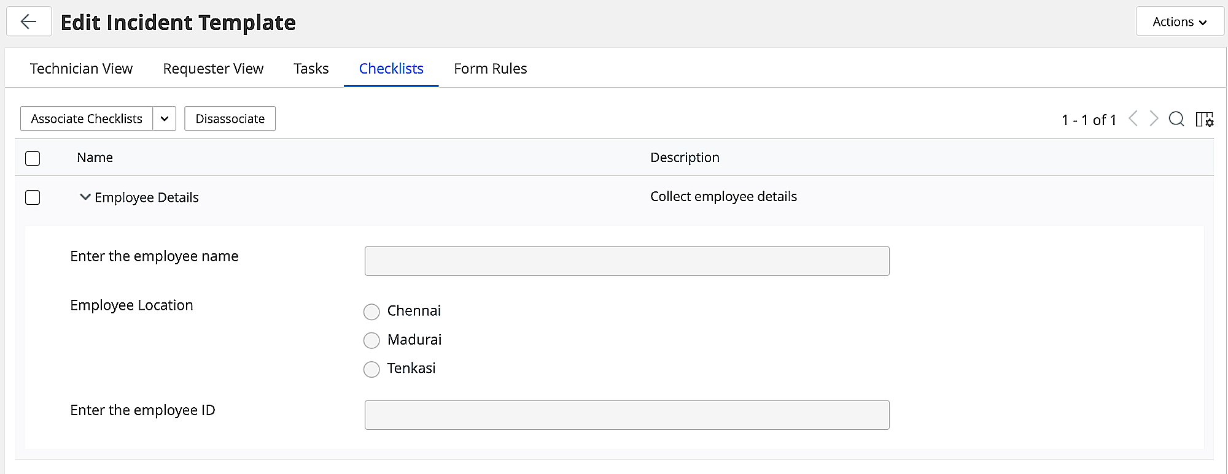Tick the select-all header checkbox

(33, 158)
